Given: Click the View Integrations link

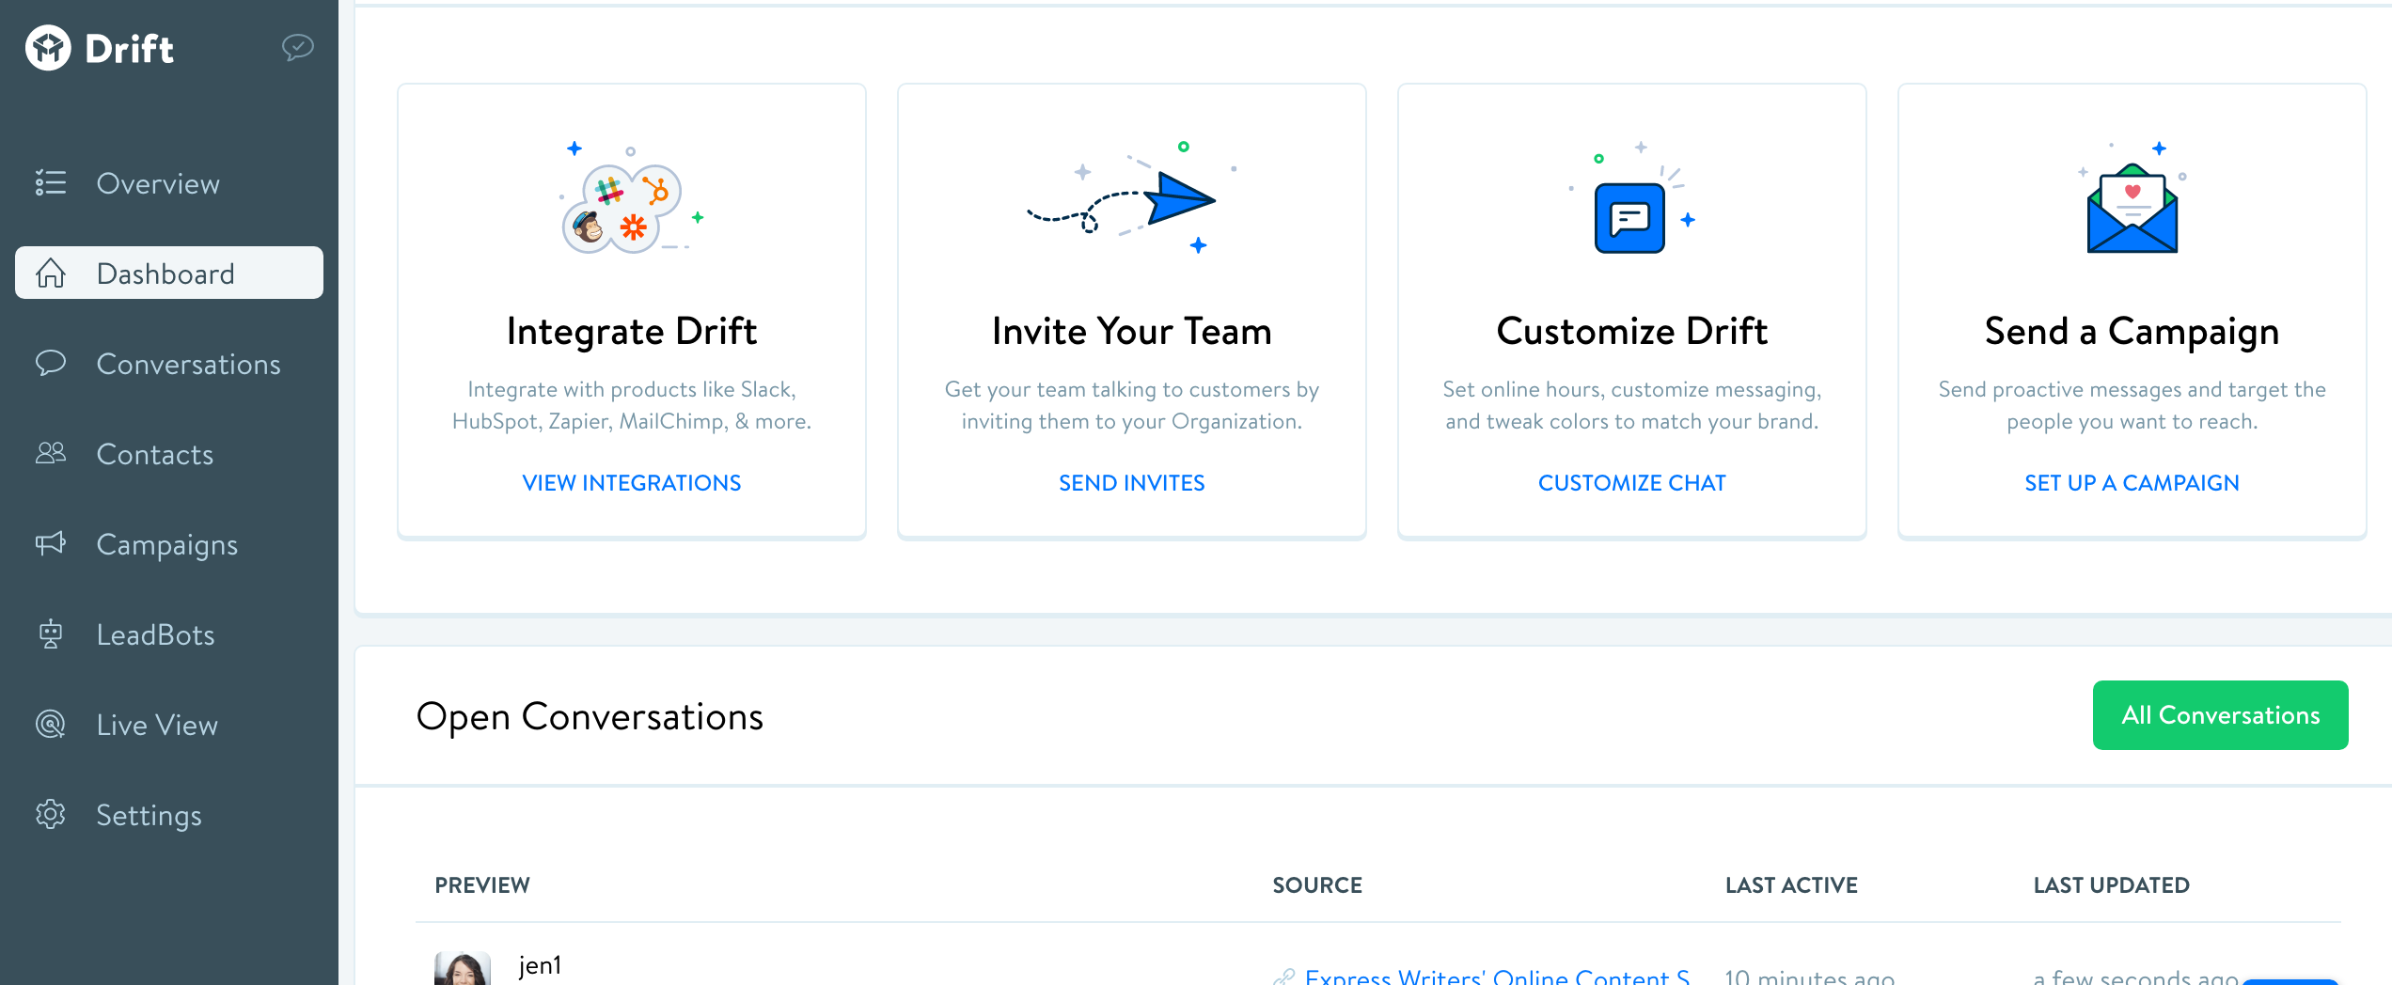Looking at the screenshot, I should (631, 483).
